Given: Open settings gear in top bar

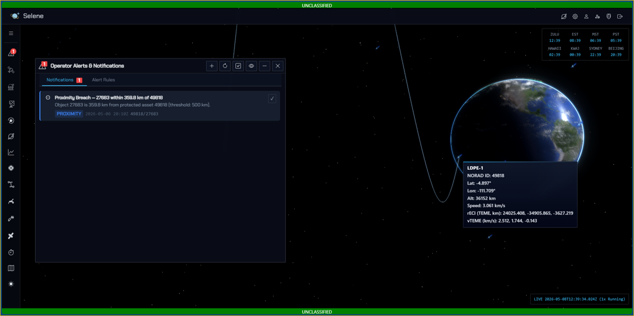Looking at the screenshot, I should click(575, 16).
